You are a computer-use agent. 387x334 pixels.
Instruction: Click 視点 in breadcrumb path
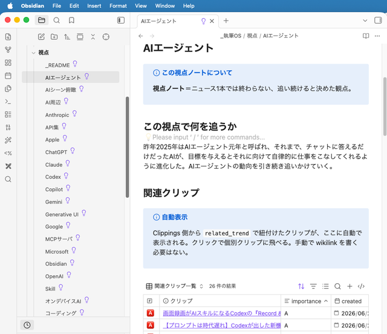pyautogui.click(x=252, y=36)
